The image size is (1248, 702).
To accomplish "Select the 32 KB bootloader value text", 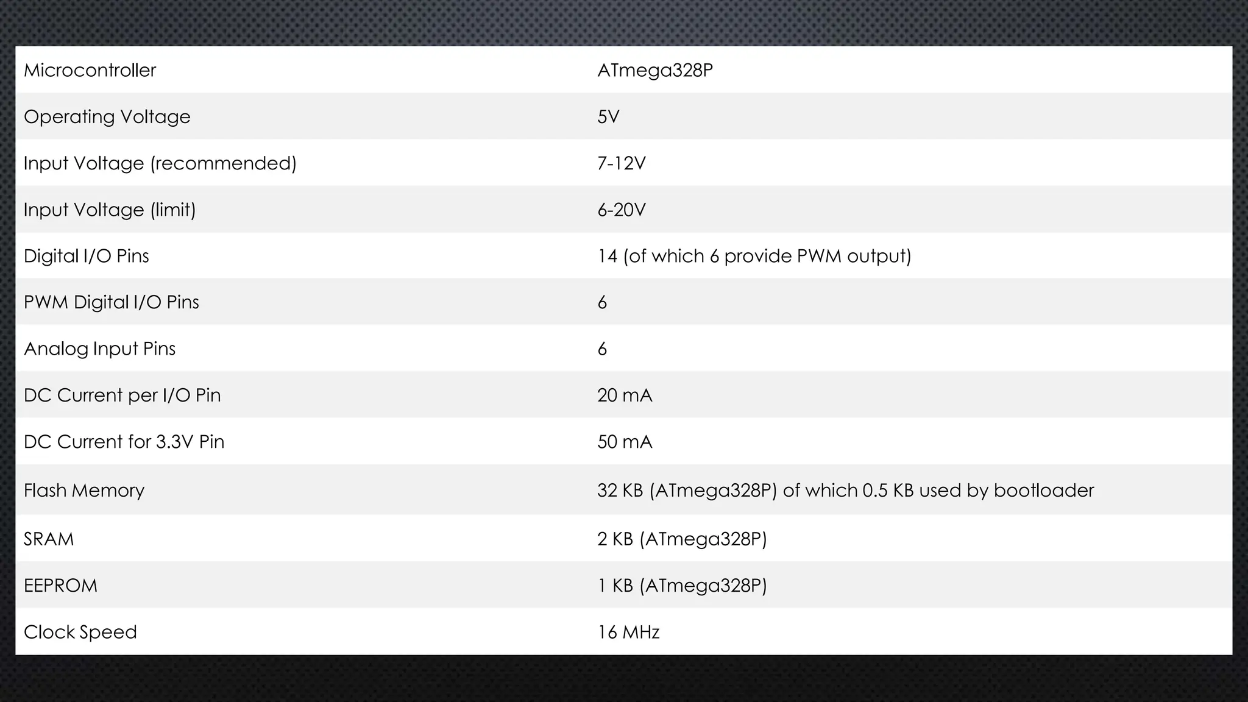I will pyautogui.click(x=845, y=491).
